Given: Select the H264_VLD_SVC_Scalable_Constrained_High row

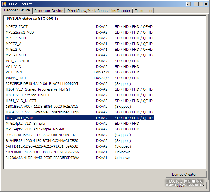Looking at the screenshot, I should (x=80, y=112).
